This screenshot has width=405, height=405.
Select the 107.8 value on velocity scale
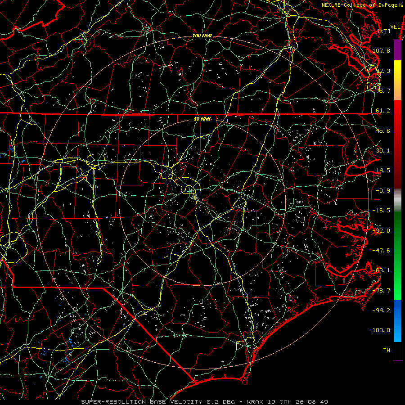click(381, 50)
